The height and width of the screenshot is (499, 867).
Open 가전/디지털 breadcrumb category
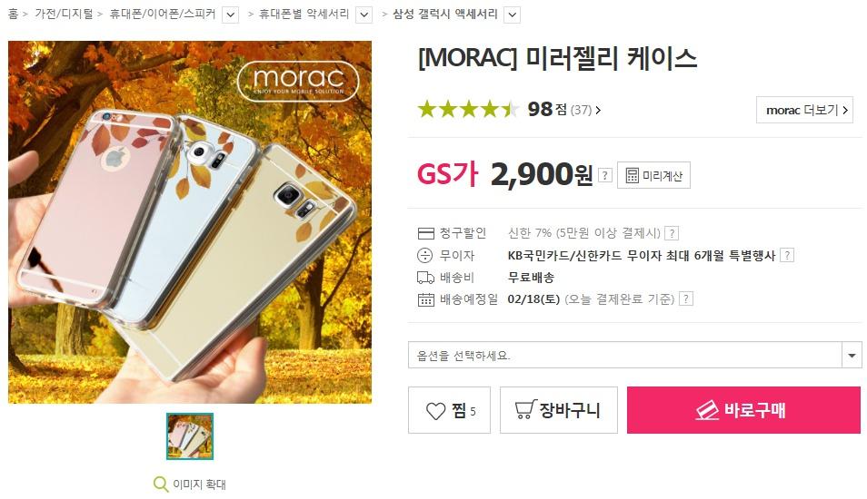tap(65, 14)
